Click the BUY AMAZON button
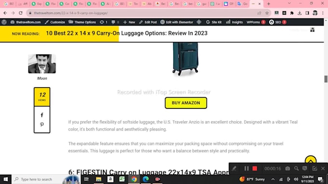This screenshot has width=328, height=184. (186, 103)
